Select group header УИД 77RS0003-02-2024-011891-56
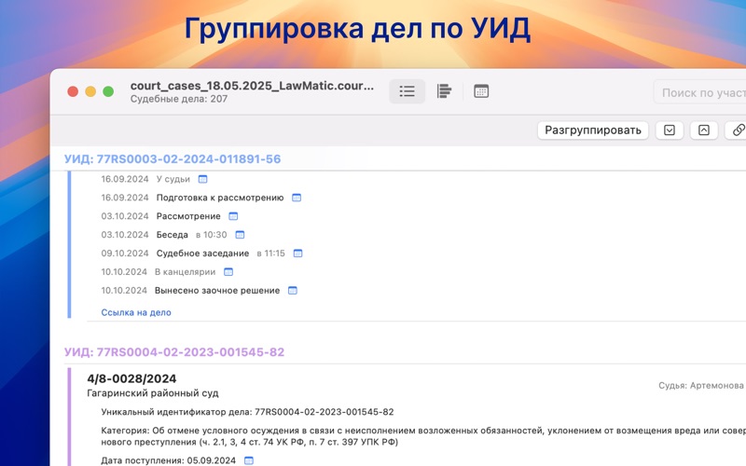The image size is (746, 466). tap(173, 158)
